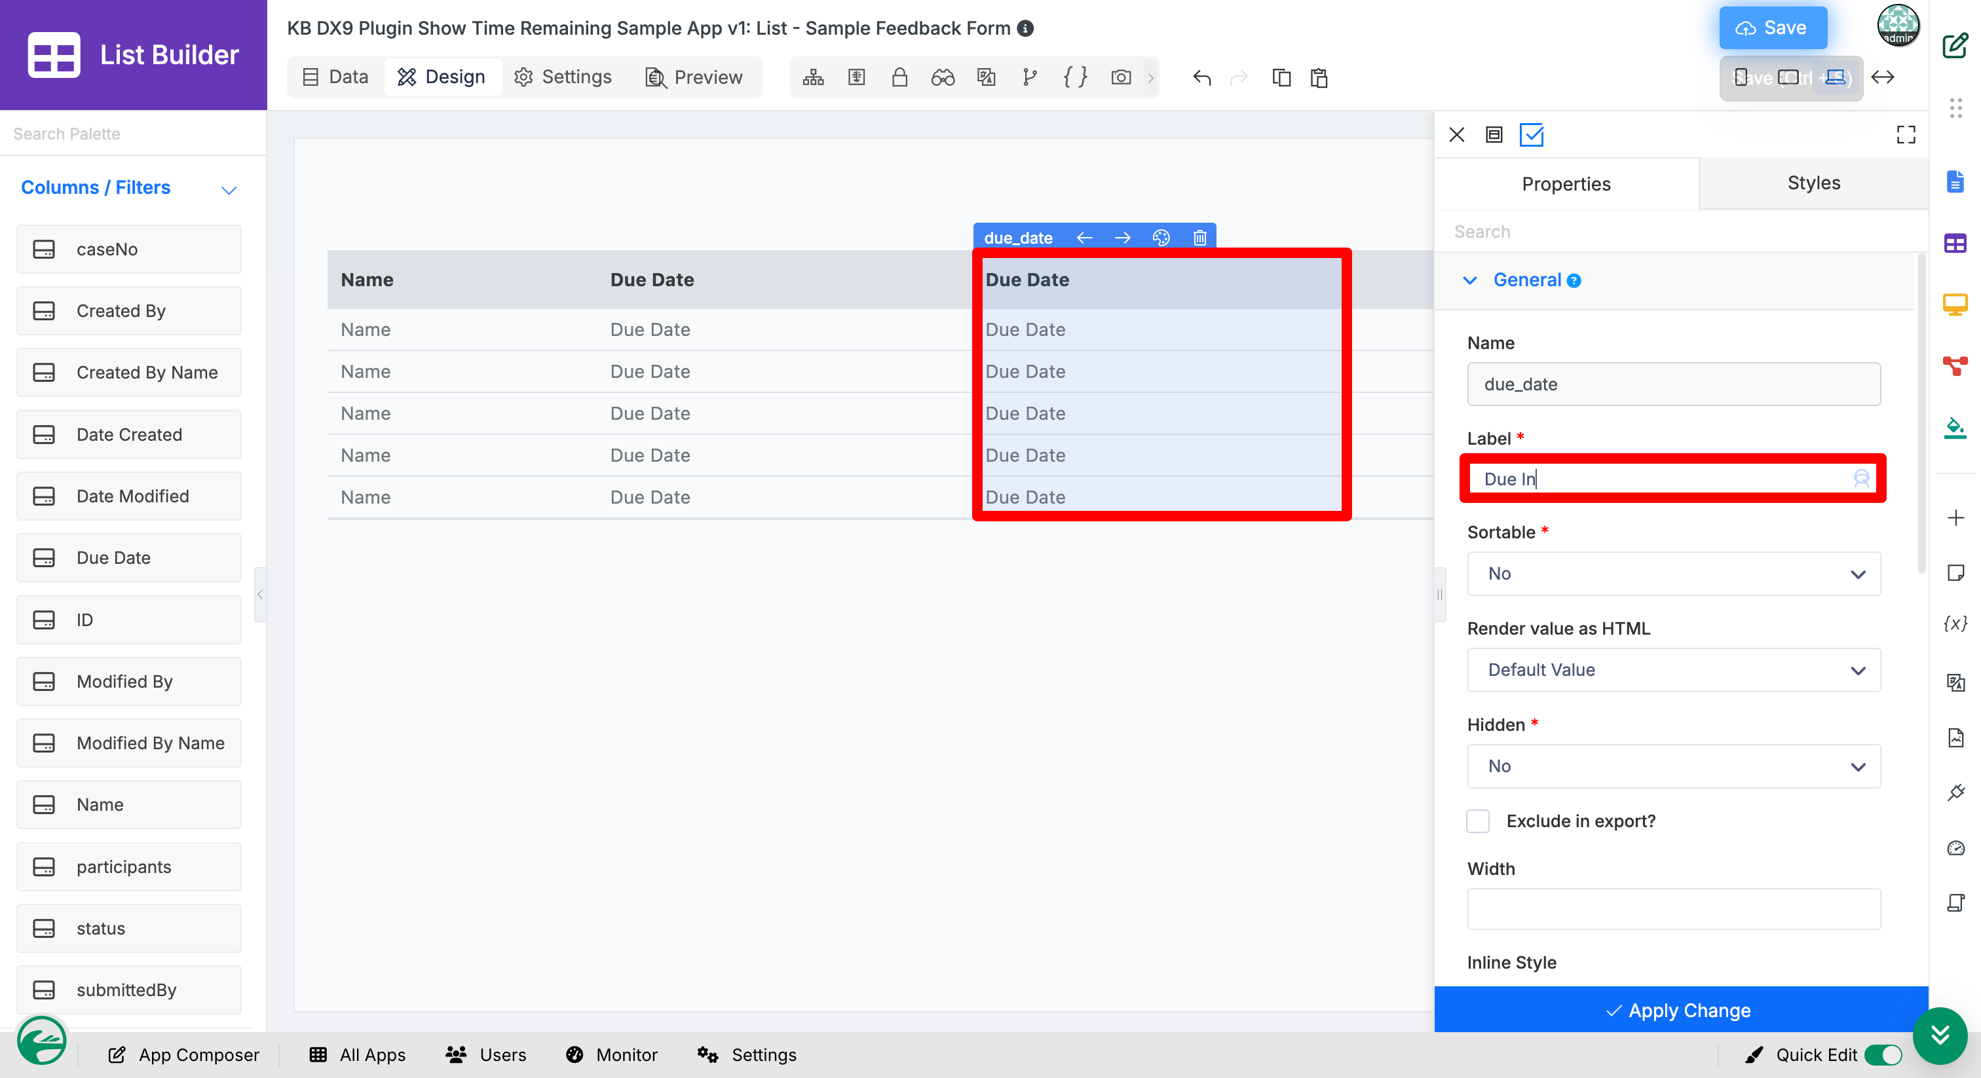Switch to tablet device preview
Image resolution: width=1981 pixels, height=1078 pixels.
pyautogui.click(x=1788, y=77)
